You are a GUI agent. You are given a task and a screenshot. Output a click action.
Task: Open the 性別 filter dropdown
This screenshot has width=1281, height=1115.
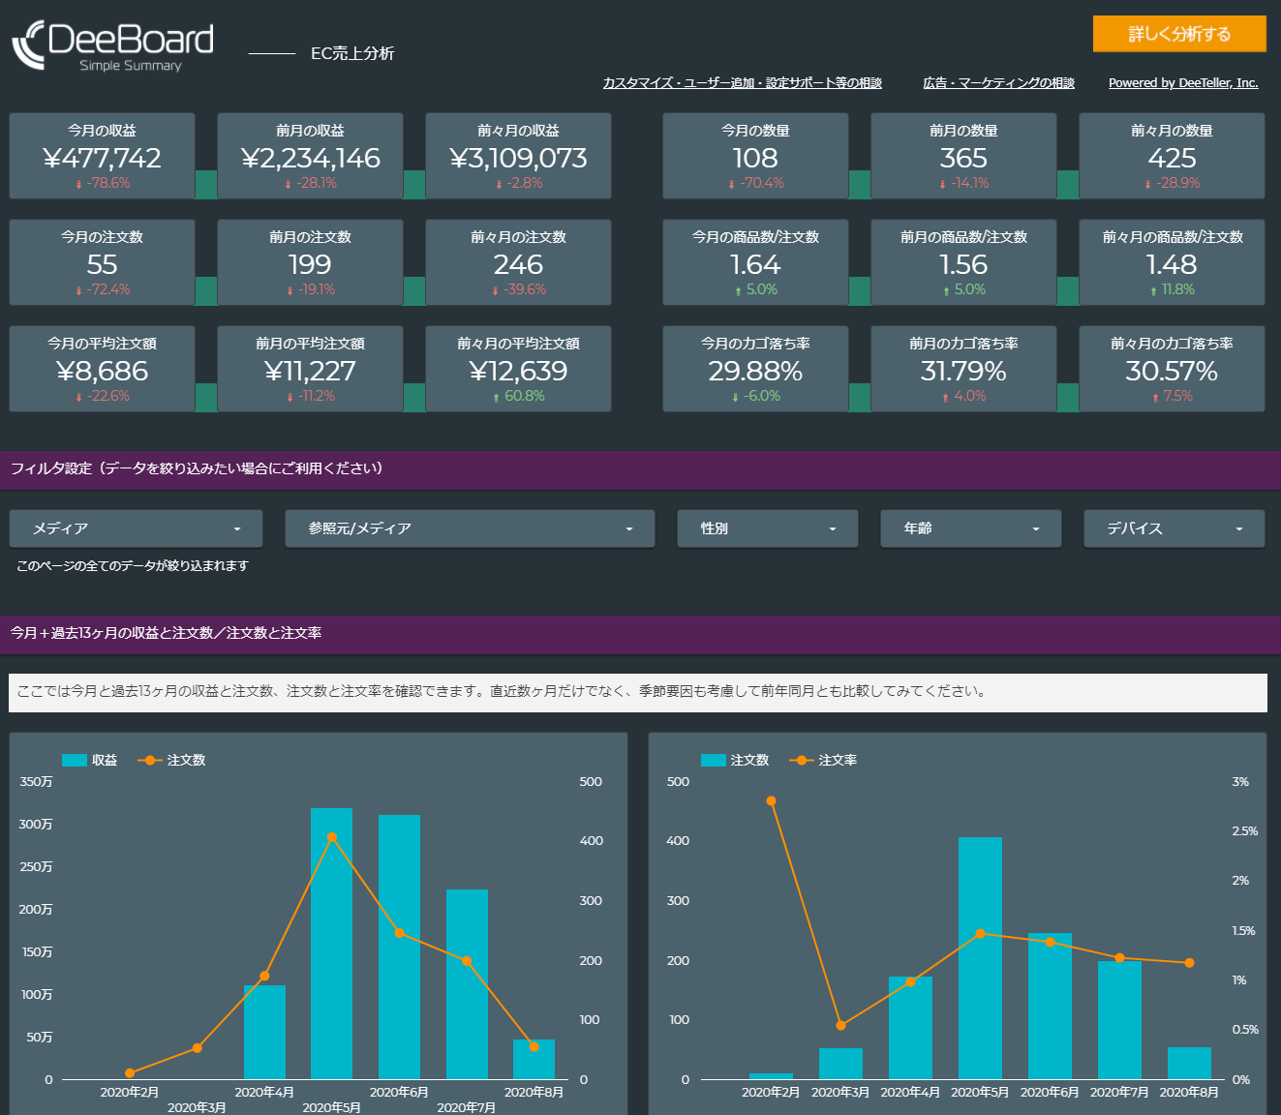[x=767, y=528]
